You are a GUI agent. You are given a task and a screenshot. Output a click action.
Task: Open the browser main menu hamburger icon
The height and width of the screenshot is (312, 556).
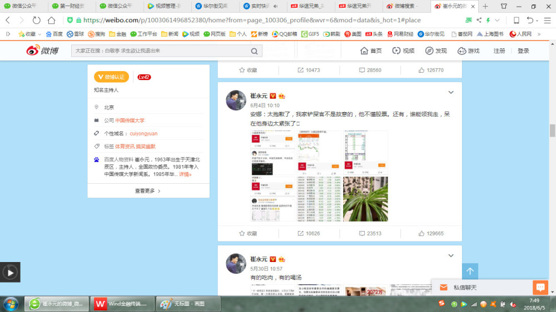(547, 20)
